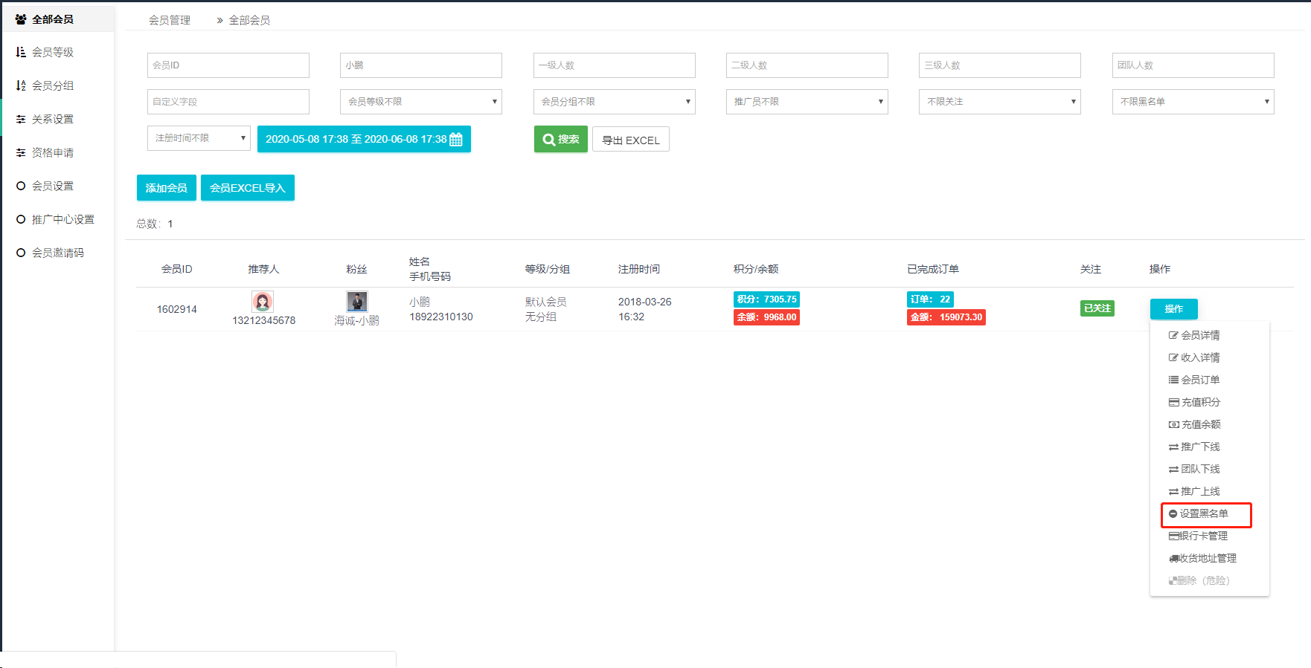Open the 会员分组不限 dropdown
Image resolution: width=1311 pixels, height=668 pixels.
(x=614, y=102)
